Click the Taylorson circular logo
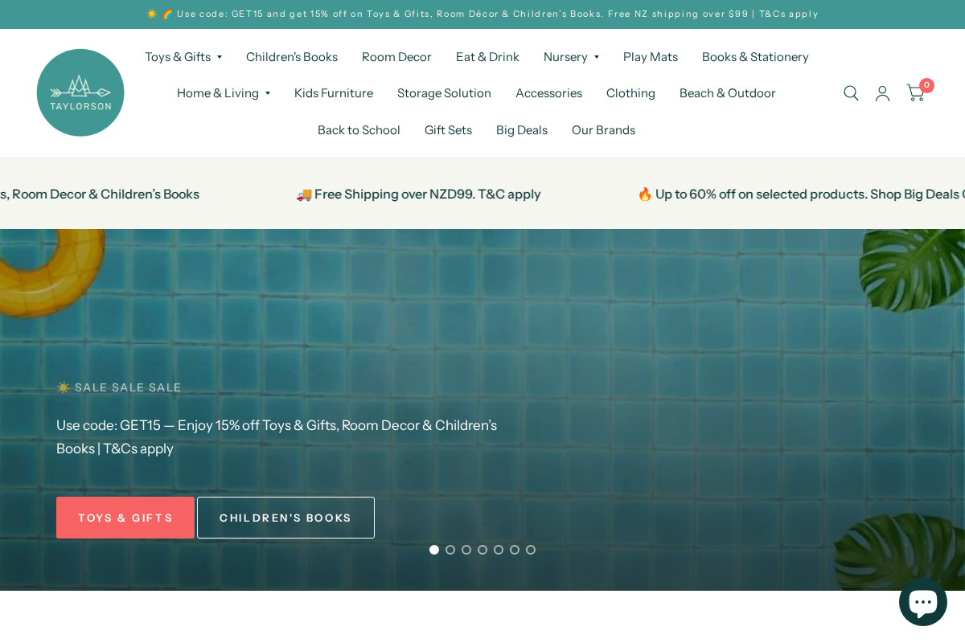Viewport: 965px width, 643px height. tap(80, 92)
